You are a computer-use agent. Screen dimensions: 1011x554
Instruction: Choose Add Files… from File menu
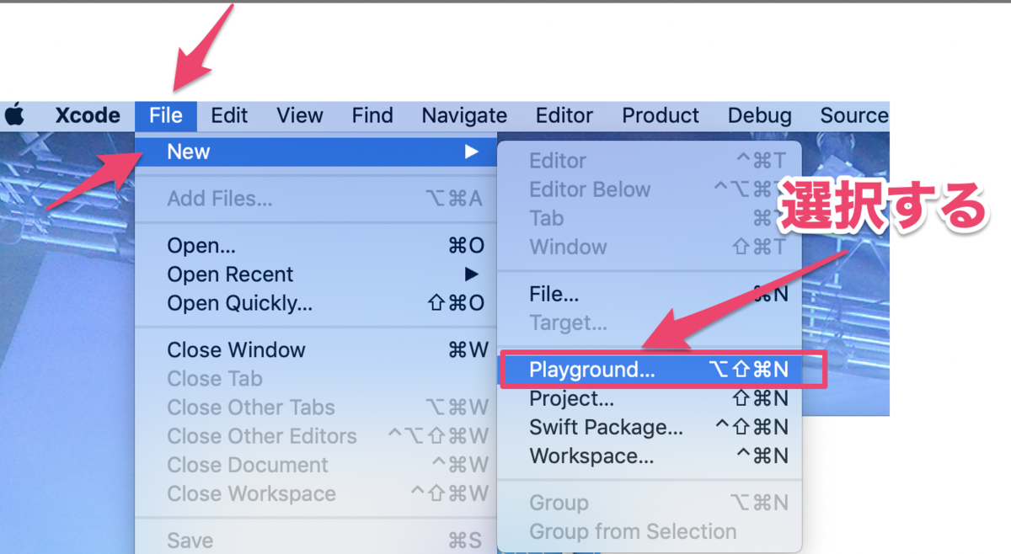pyautogui.click(x=317, y=199)
